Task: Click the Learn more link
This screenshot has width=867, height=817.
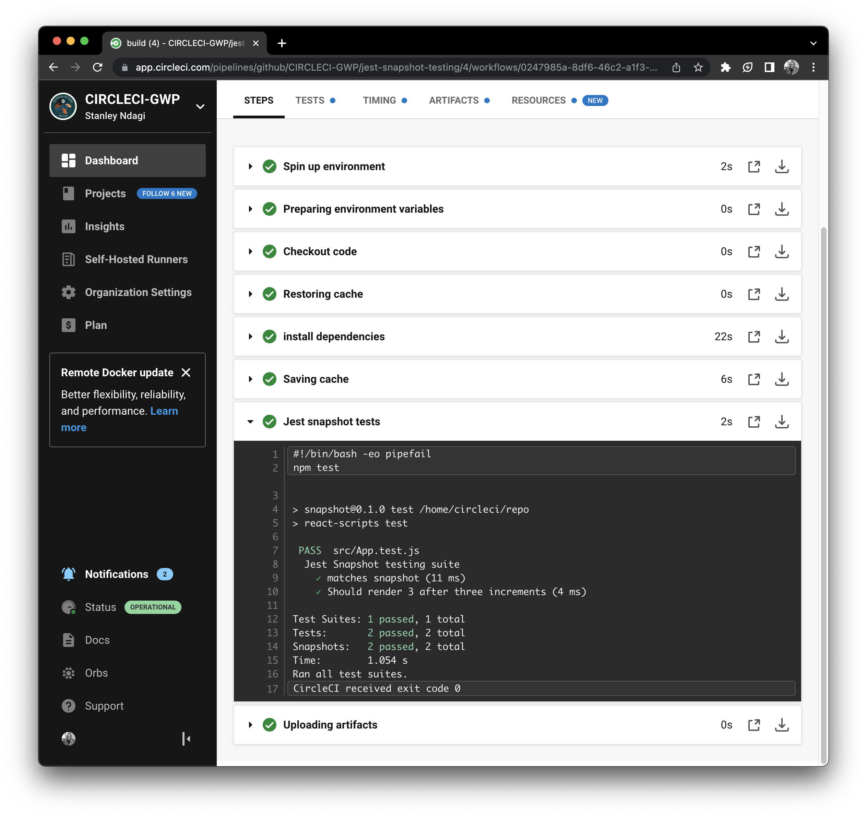Action: (x=164, y=411)
